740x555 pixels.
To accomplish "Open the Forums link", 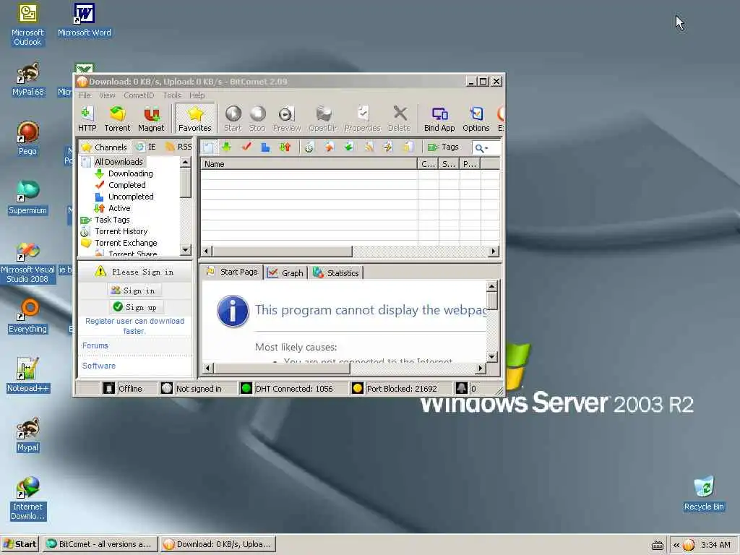I will (95, 346).
